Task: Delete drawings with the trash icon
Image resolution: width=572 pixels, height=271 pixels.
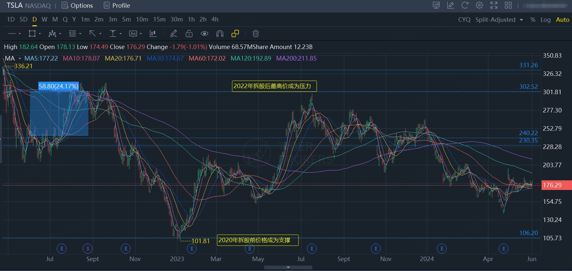Action: click(x=256, y=34)
